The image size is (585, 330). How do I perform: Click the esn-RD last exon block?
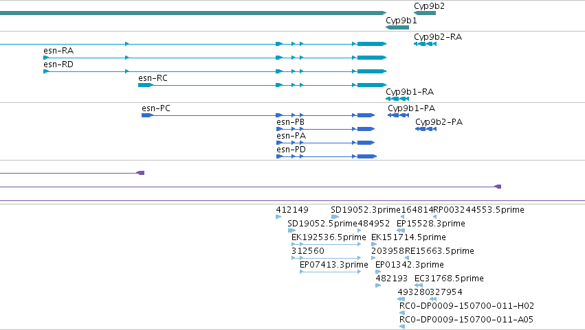coord(372,71)
